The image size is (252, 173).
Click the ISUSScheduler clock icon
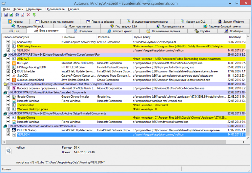[x=14, y=71]
